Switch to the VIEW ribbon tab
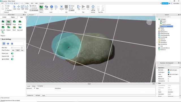Viewport: 181px width, 102px height. (36, 3)
